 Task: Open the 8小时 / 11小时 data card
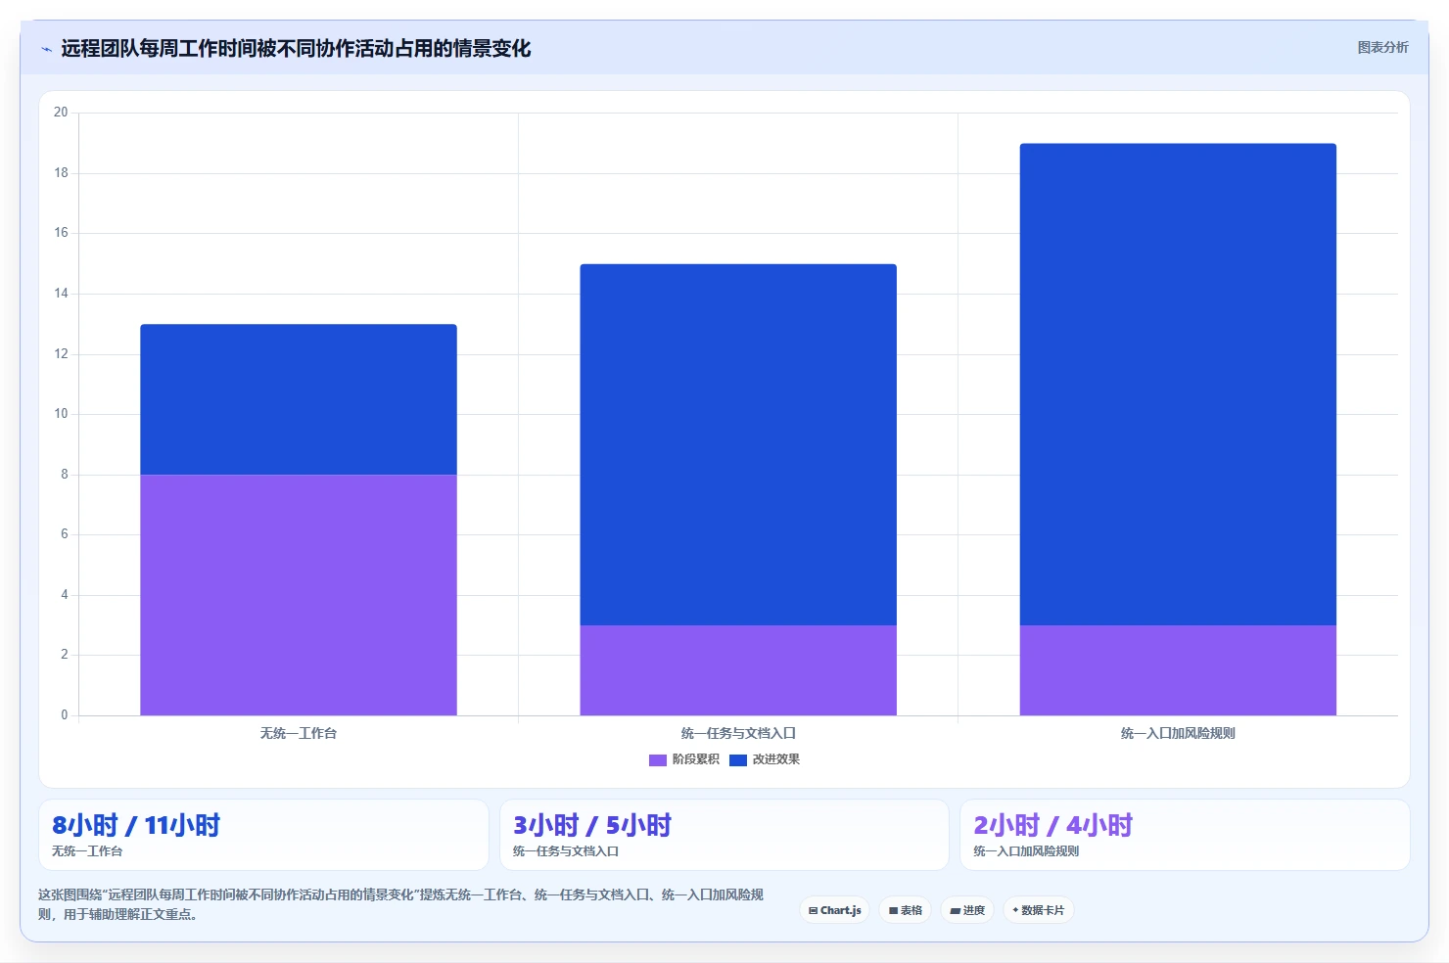(x=263, y=835)
